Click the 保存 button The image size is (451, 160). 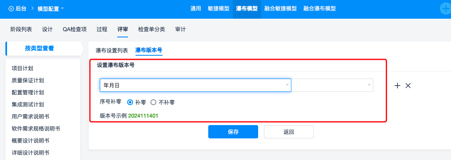pos(233,132)
